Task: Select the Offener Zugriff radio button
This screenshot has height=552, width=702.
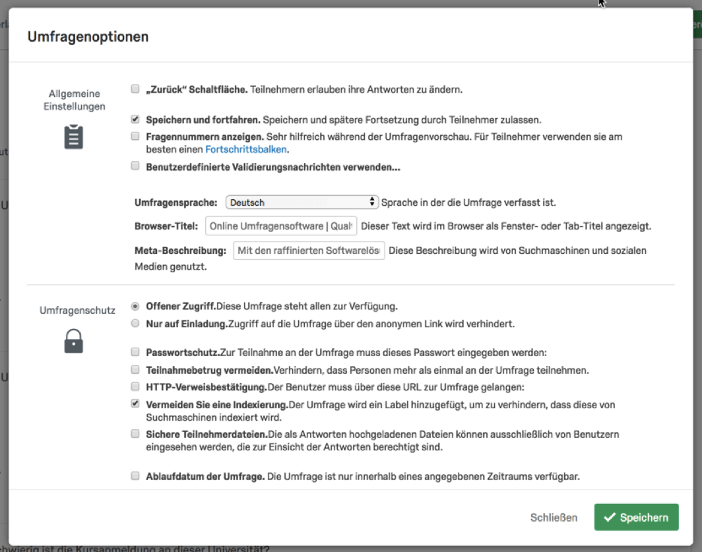Action: click(x=135, y=306)
